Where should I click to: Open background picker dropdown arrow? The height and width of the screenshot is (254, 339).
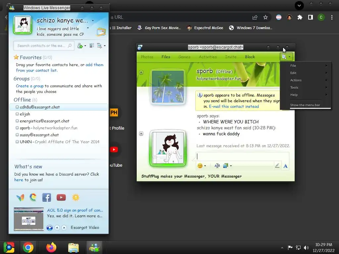click(x=231, y=166)
